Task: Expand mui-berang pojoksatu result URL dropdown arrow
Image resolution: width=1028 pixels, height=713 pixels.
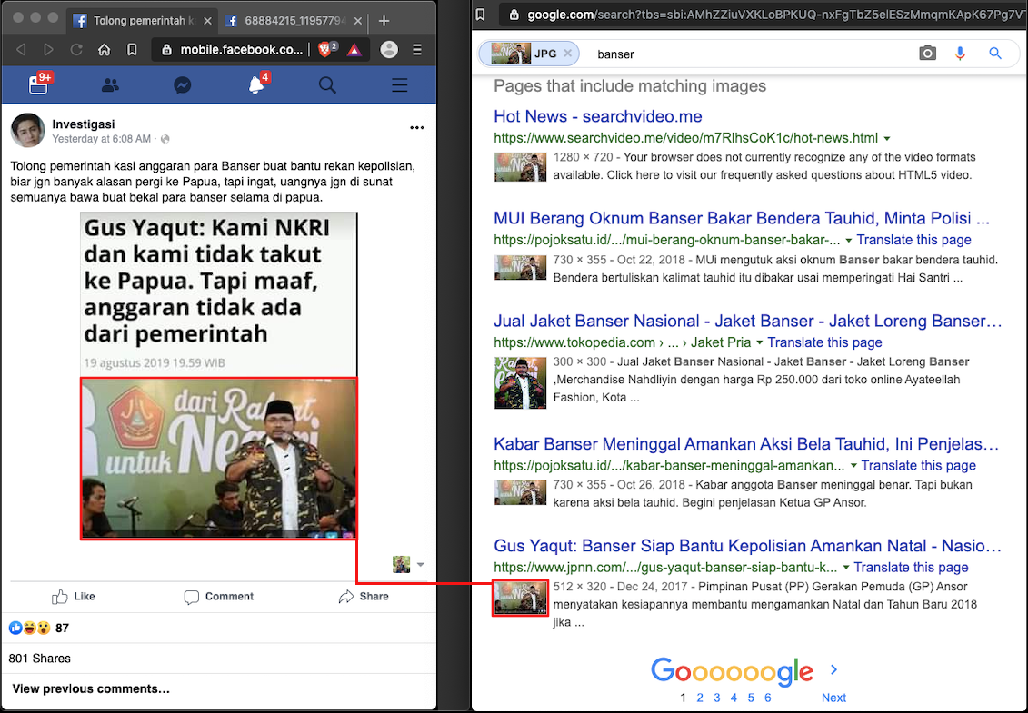Action: tap(848, 241)
